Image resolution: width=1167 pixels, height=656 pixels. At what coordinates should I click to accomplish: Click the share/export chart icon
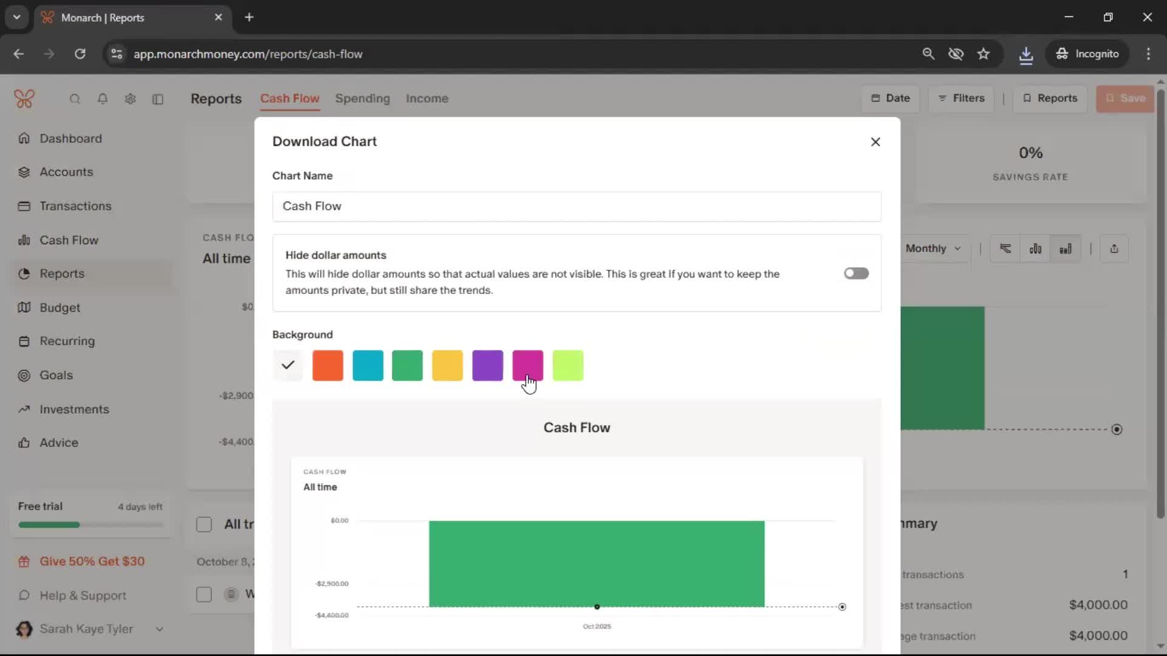click(1114, 248)
